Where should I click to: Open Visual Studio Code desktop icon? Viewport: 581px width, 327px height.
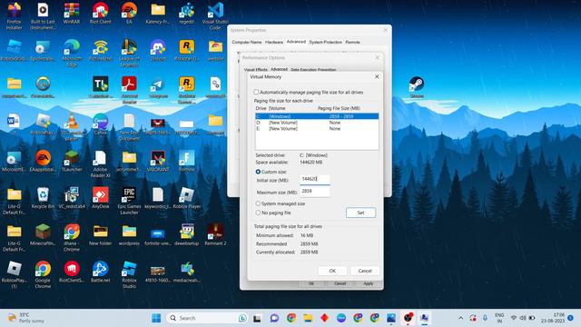pyautogui.click(x=215, y=15)
